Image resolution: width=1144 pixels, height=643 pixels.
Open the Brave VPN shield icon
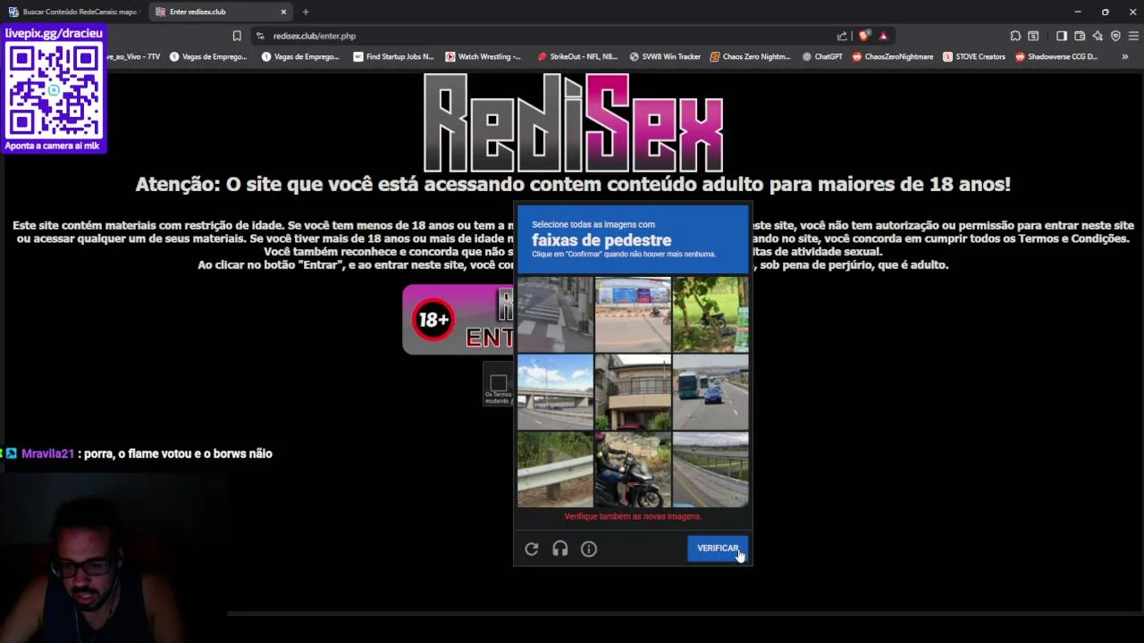coord(1115,36)
